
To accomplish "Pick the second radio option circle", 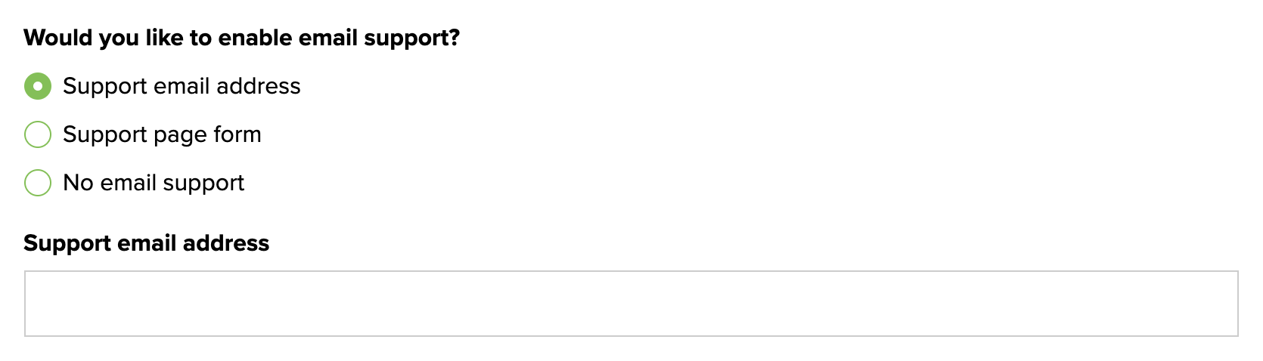I will 38,134.
